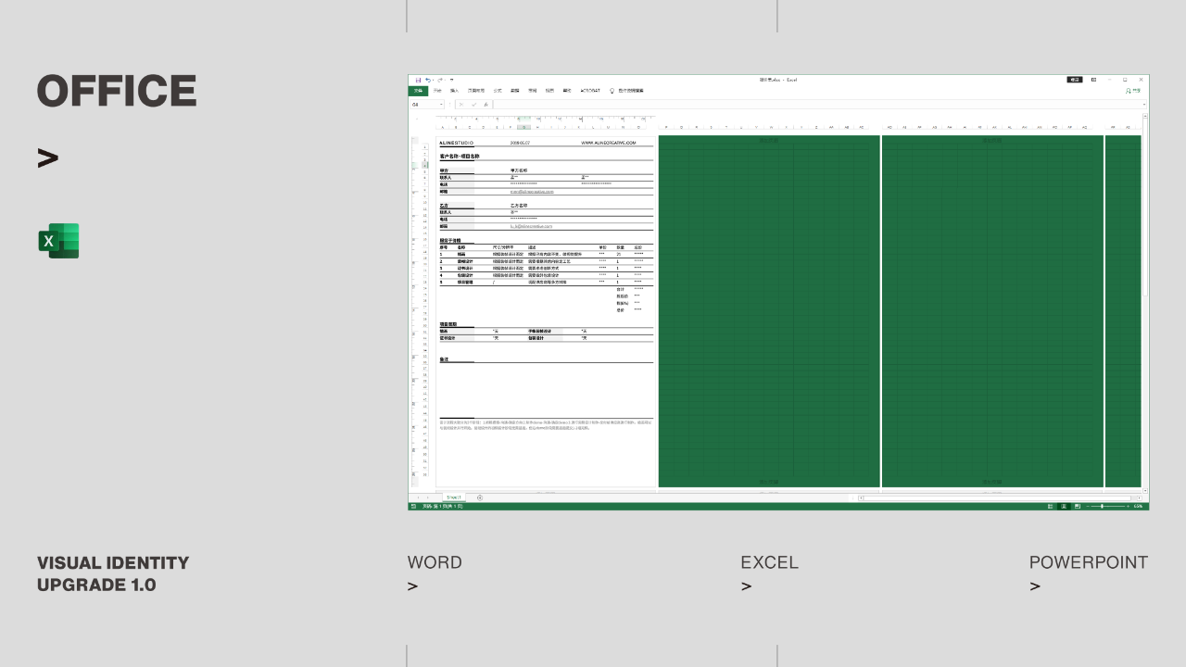Screen dimensions: 1186x667
Task: Click the arrow beneath the OFFICE heading
Action: pyautogui.click(x=47, y=158)
